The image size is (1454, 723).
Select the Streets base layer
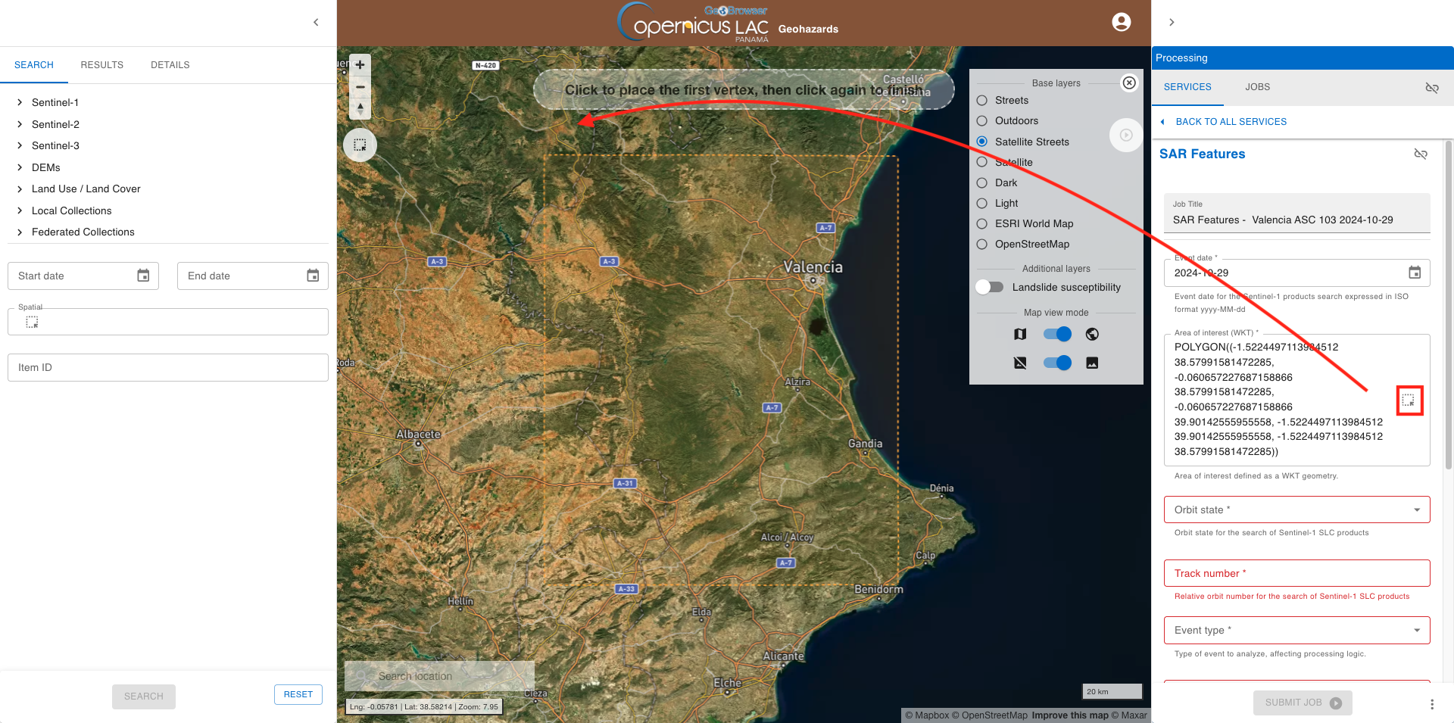[x=982, y=100]
